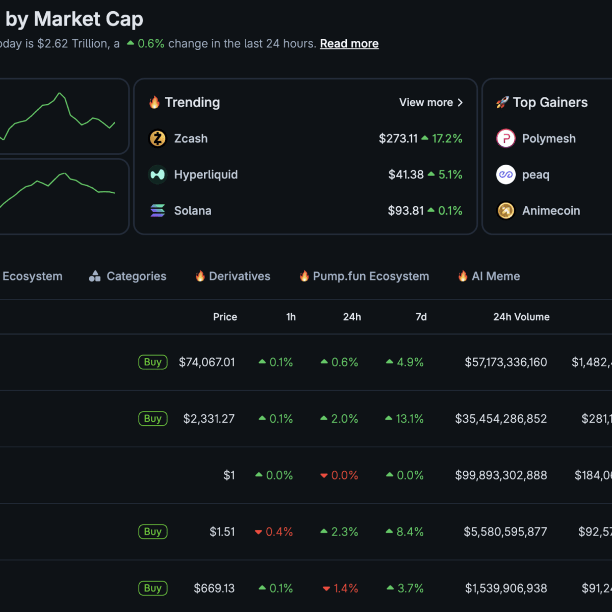Viewport: 612px width, 612px height.
Task: Click the Polymesh coin icon
Action: (505, 138)
